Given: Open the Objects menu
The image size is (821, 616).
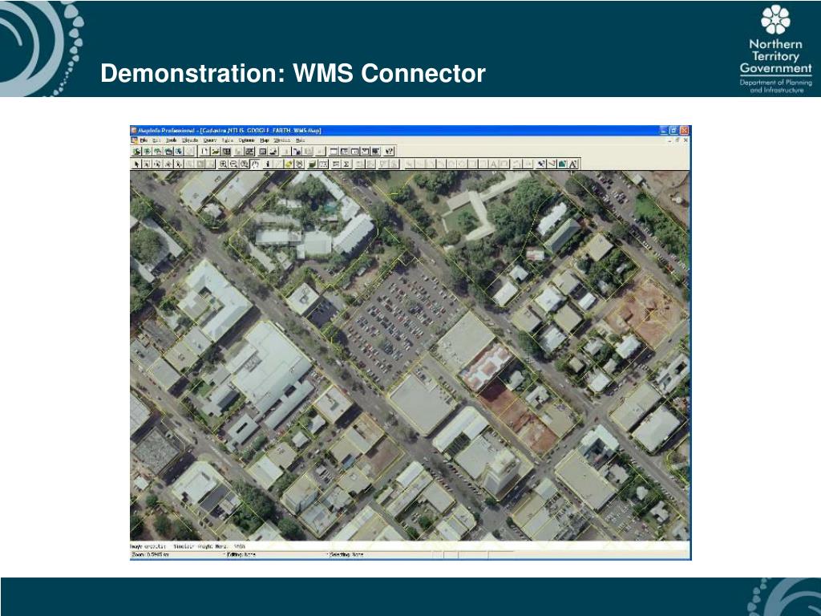Looking at the screenshot, I should point(190,140).
